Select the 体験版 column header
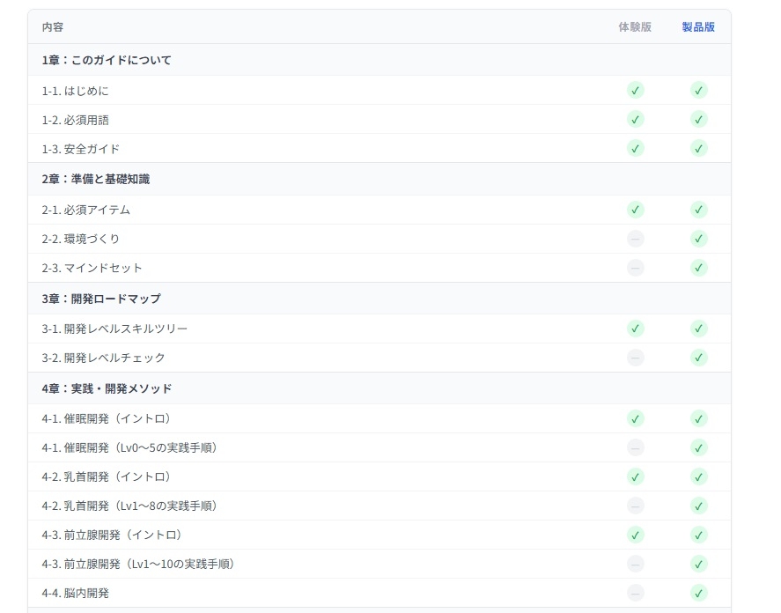This screenshot has height=613, width=781. (635, 27)
